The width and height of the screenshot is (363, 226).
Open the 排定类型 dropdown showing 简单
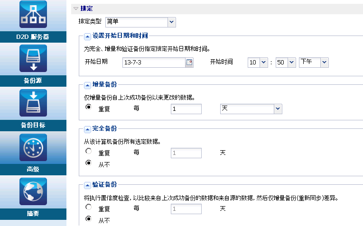pos(140,22)
